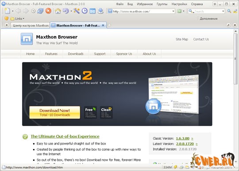Open the navigation history round dropdown button
Screen dimensions: 239x171
tap(33, 11)
